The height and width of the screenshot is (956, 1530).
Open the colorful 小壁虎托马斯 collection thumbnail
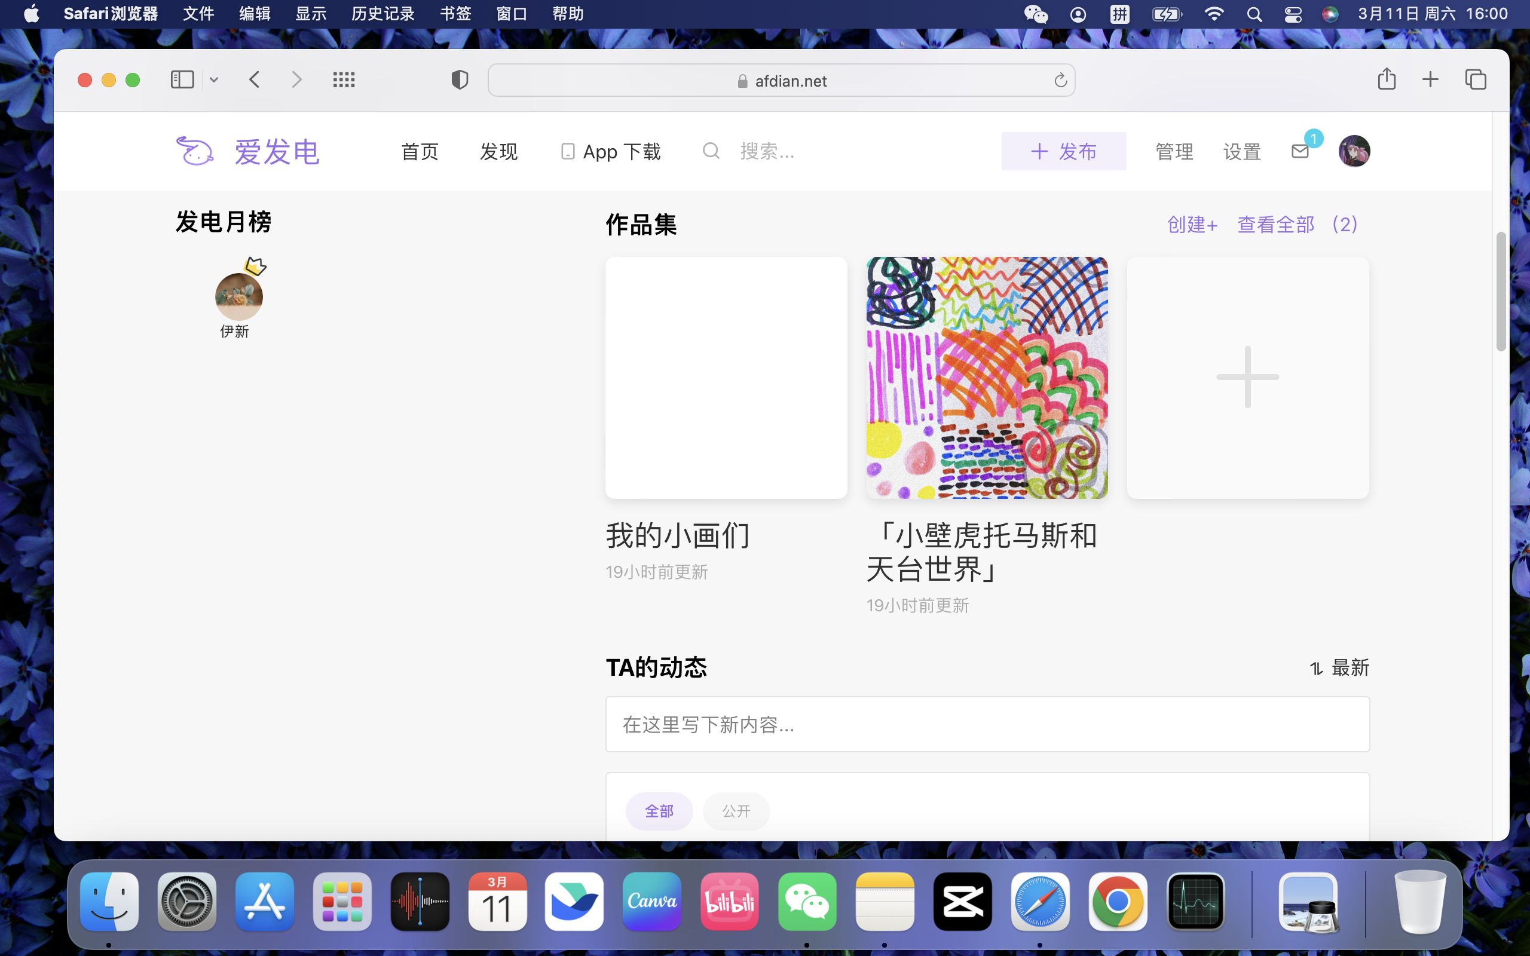pyautogui.click(x=986, y=378)
